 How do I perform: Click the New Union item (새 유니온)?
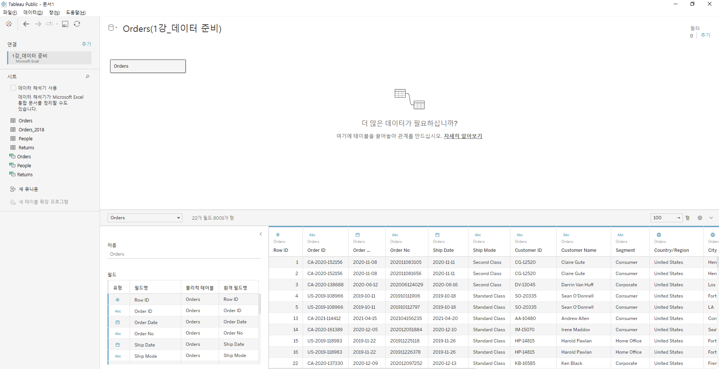tap(28, 189)
